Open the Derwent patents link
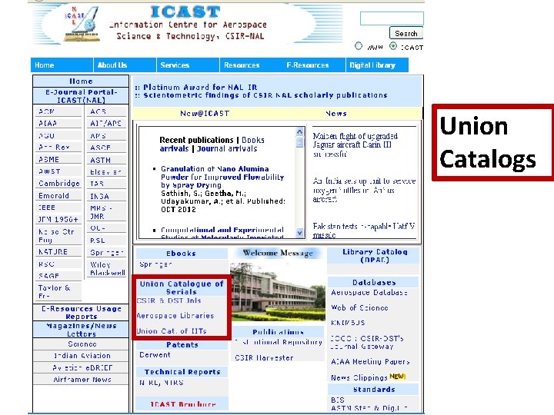The image size is (554, 415). pos(155,355)
